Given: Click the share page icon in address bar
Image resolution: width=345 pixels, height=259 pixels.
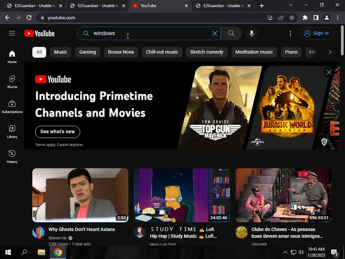Looking at the screenshot, I should (x=281, y=18).
